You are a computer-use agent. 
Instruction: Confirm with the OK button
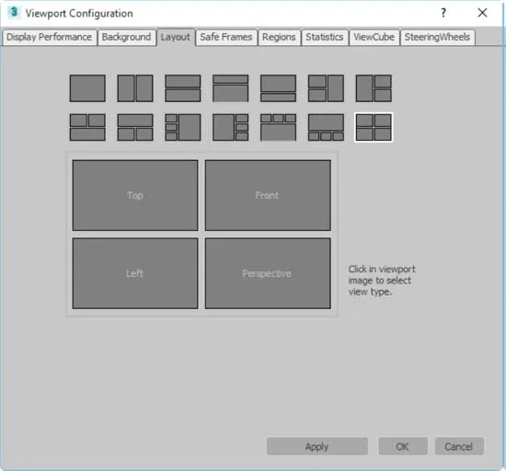pos(403,446)
